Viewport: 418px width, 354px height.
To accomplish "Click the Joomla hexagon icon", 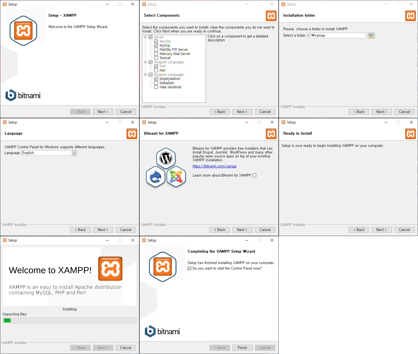I will [176, 177].
